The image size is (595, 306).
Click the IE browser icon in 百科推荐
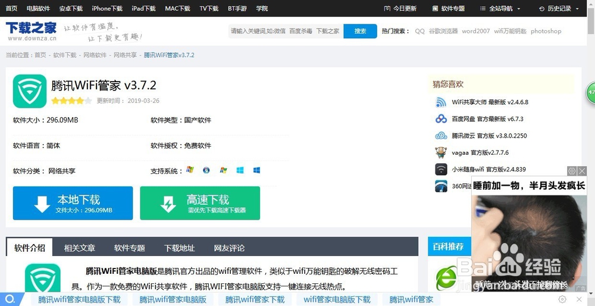(x=446, y=278)
